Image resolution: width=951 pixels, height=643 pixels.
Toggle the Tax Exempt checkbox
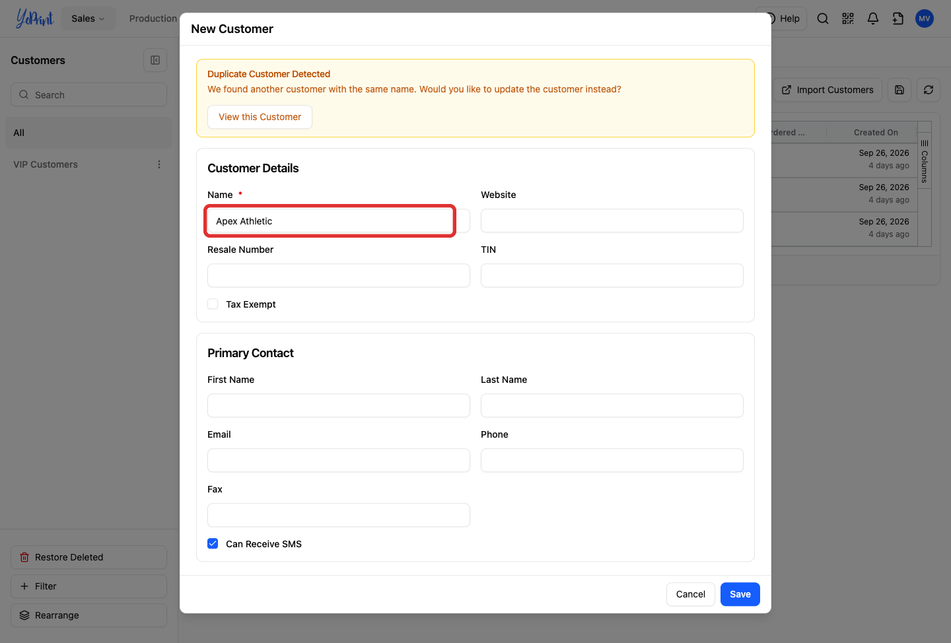coord(213,304)
